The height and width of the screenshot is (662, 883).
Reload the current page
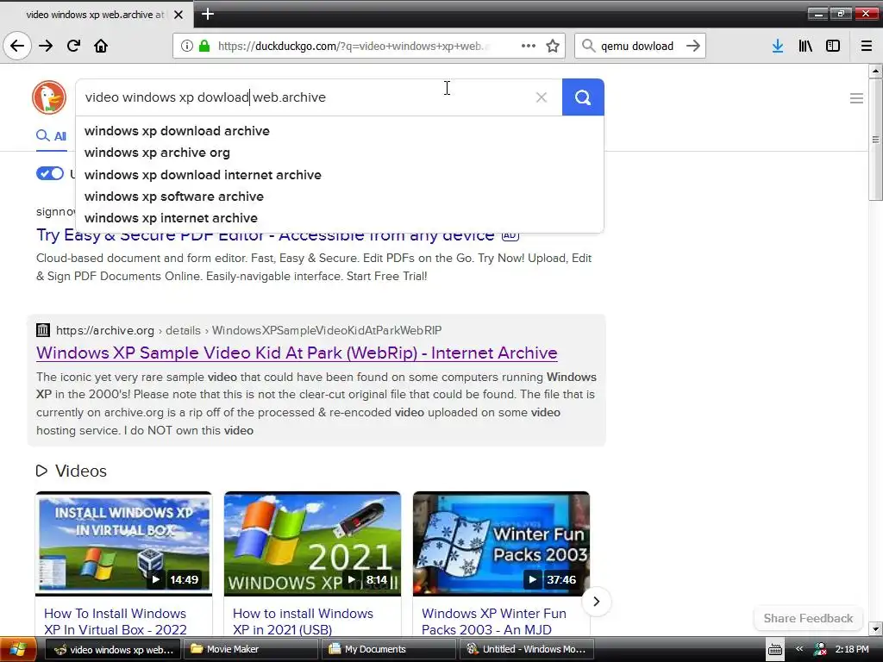point(73,46)
